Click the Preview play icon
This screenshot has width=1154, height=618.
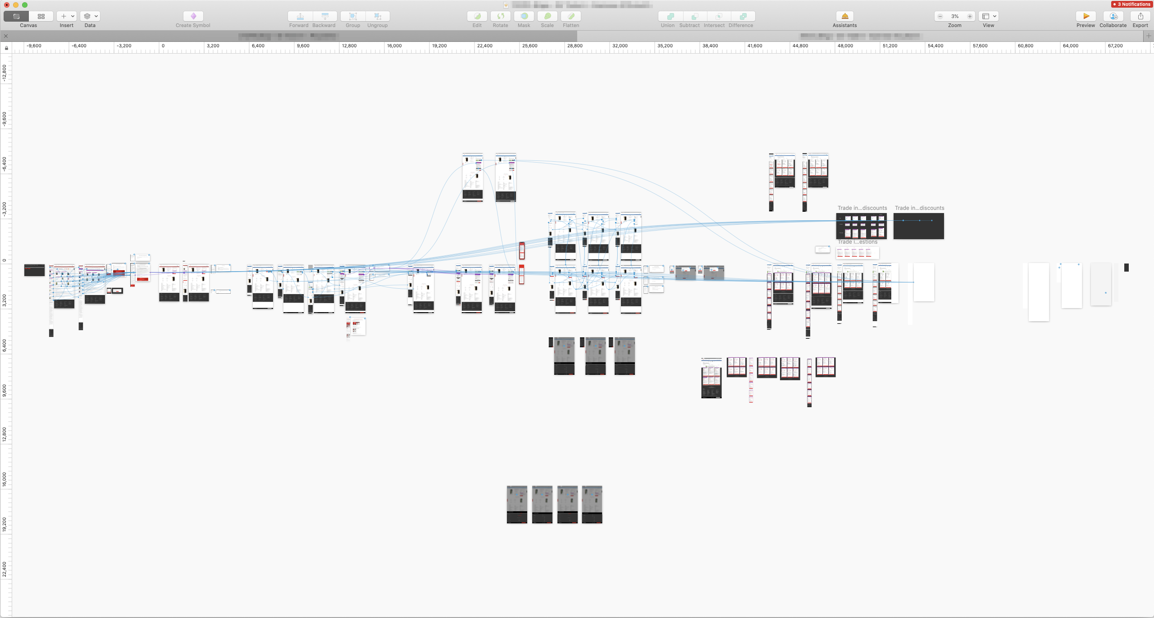tap(1086, 16)
